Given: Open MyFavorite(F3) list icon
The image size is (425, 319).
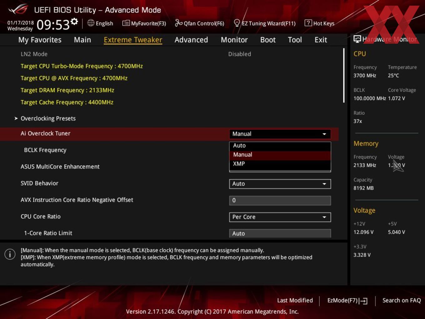Looking at the screenshot, I should (x=126, y=23).
